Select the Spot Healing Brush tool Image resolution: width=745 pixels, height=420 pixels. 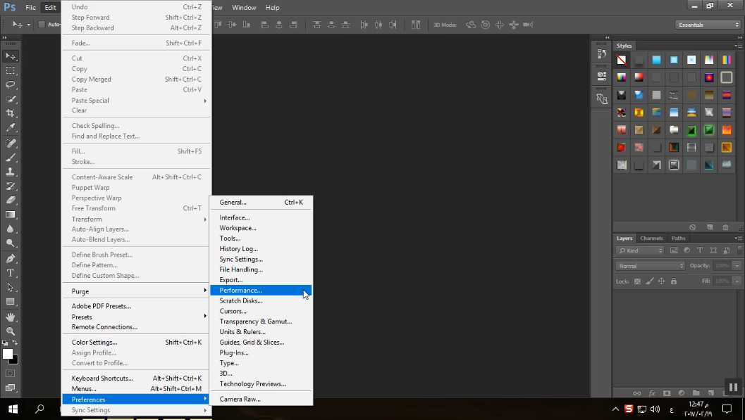pos(11,143)
